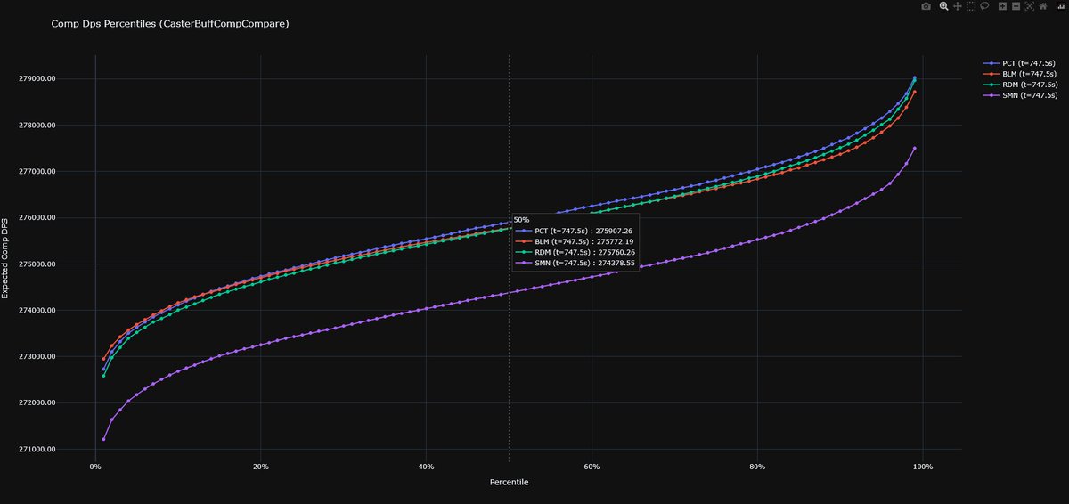
Task: Click the 279000.00 y-axis tick label
Action: [x=37, y=78]
